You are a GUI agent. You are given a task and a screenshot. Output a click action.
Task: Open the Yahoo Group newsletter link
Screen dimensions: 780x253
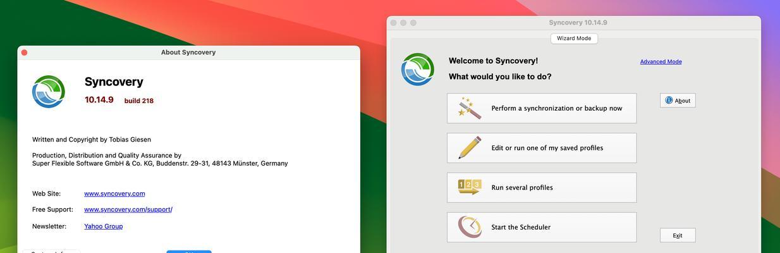[x=103, y=226]
